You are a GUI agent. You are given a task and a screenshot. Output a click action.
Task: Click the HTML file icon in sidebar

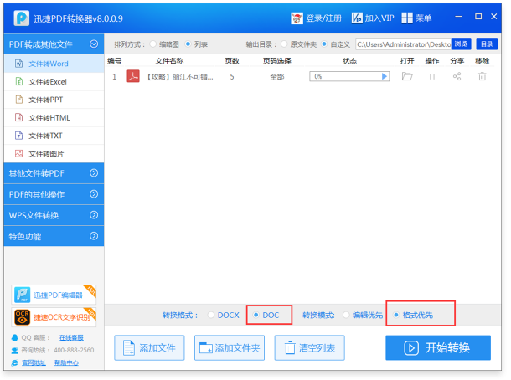coord(19,117)
